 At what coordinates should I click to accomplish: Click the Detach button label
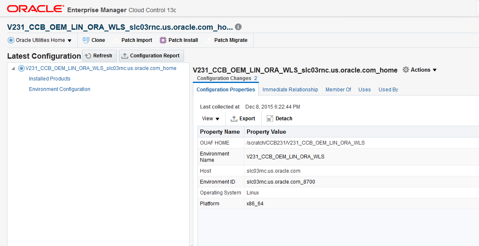pos(284,119)
